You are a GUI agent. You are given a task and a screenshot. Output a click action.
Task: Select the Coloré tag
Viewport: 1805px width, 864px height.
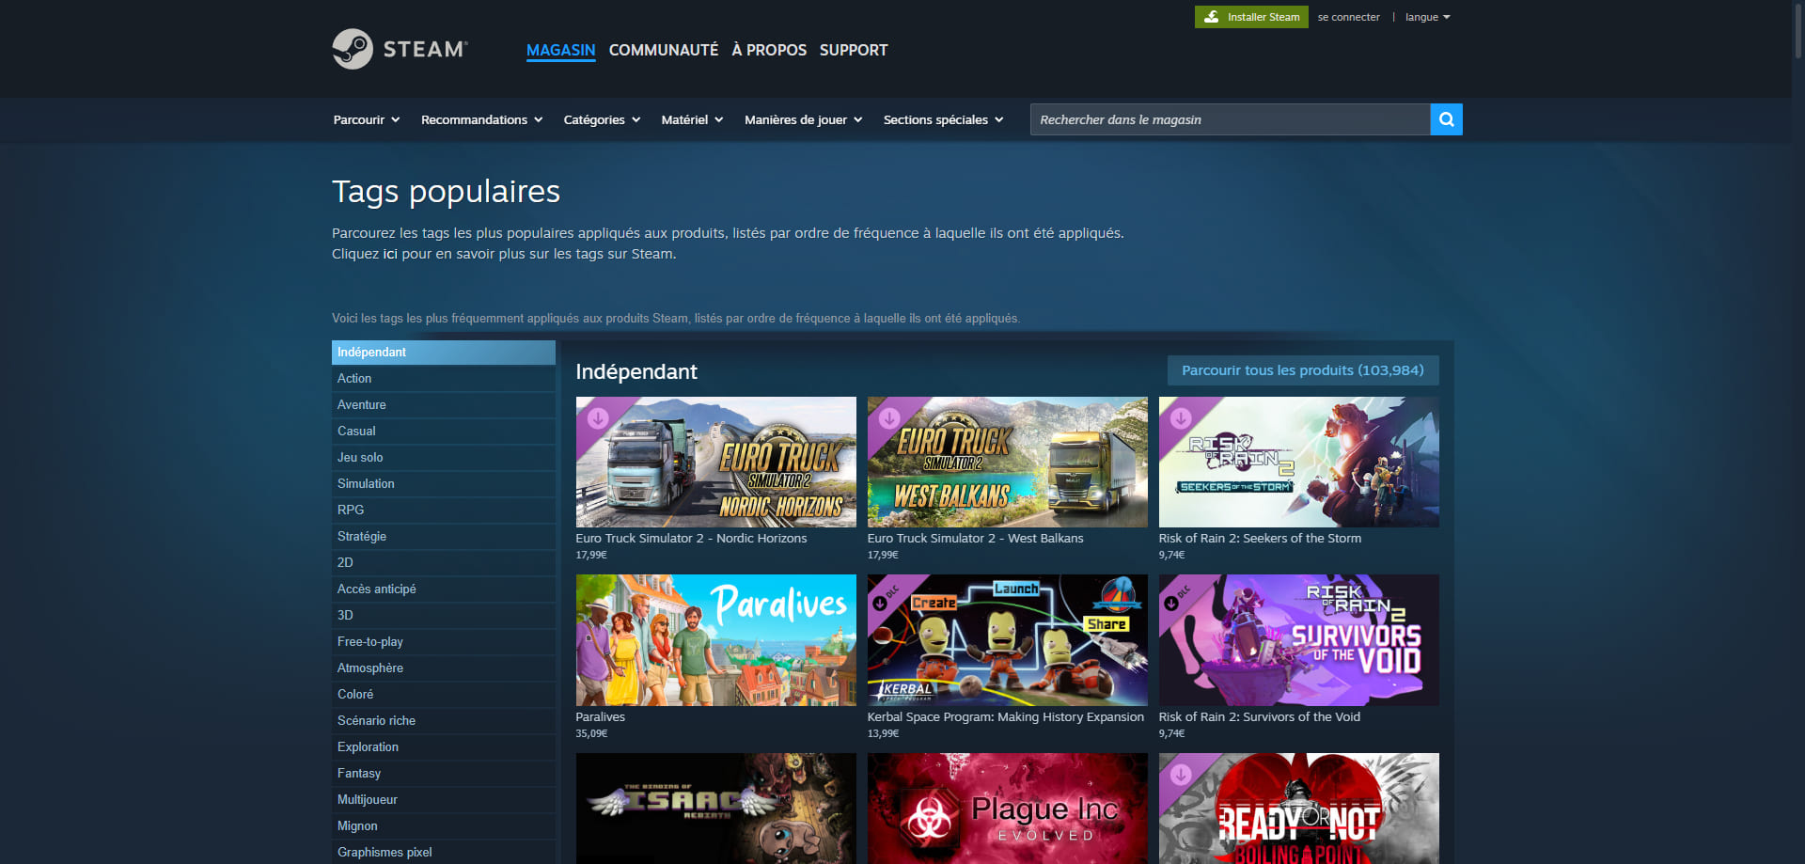[x=444, y=694]
